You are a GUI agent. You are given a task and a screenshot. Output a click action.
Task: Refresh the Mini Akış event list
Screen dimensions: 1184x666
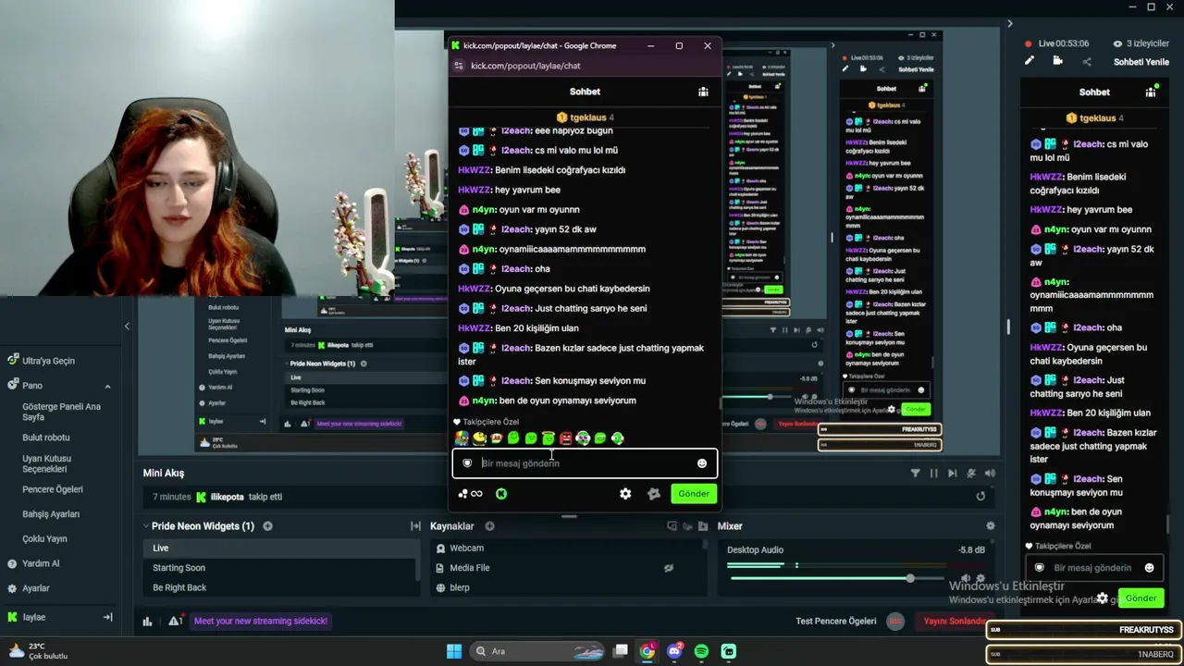(980, 496)
